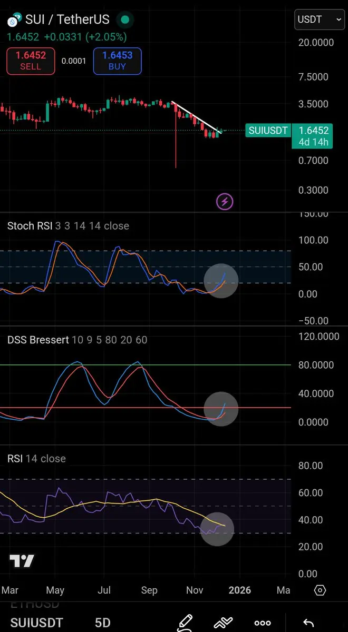Image resolution: width=348 pixels, height=632 pixels.
Task: Tap the SUIUSDT symbol in bottom bar
Action: [x=36, y=623]
